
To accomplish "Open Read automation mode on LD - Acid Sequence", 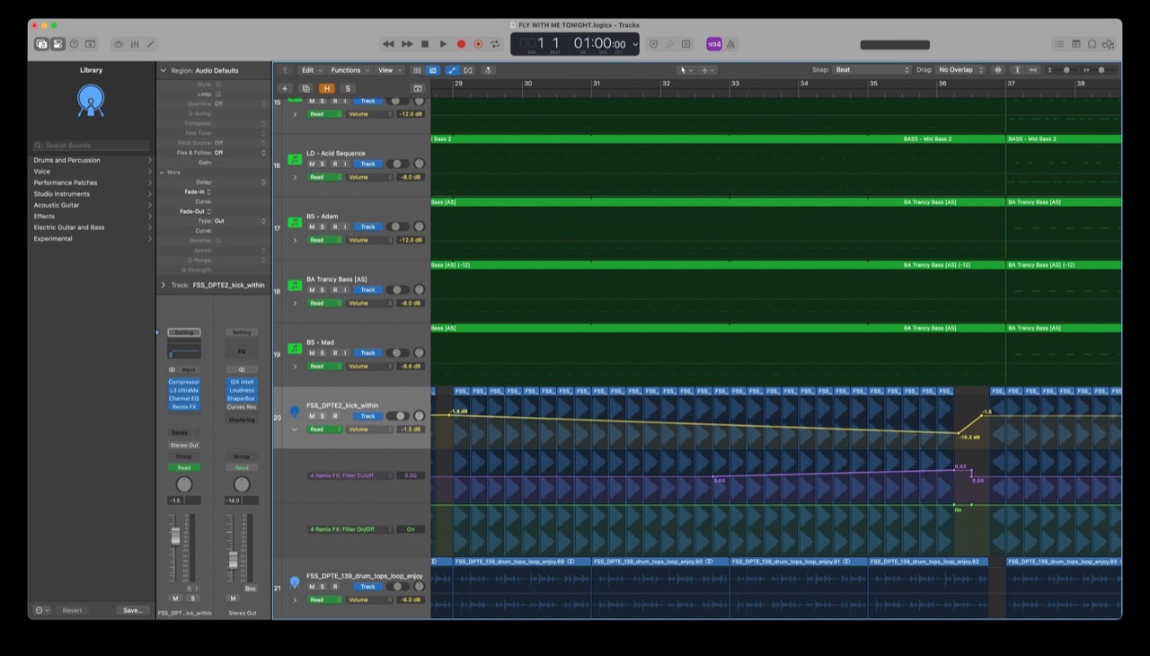I will (x=325, y=177).
